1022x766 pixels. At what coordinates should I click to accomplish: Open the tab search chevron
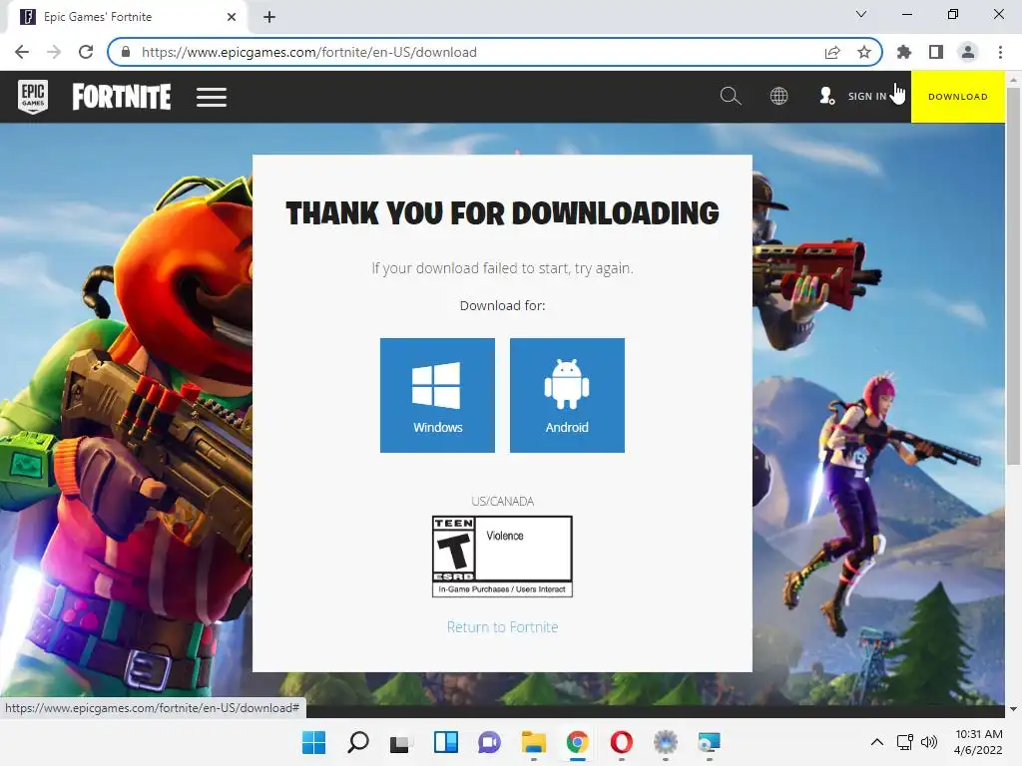pyautogui.click(x=861, y=14)
